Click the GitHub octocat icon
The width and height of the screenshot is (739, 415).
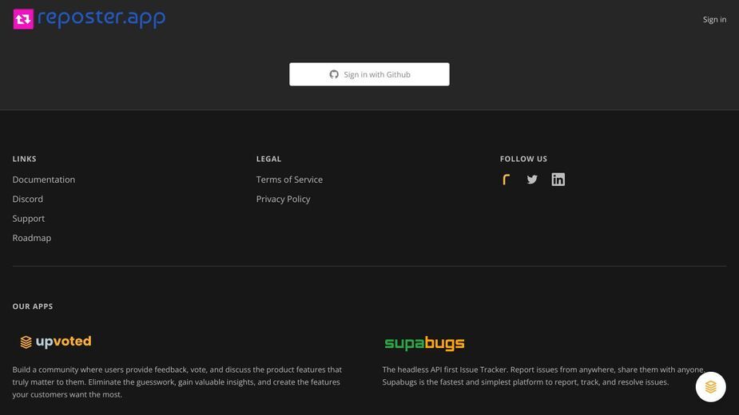tap(334, 74)
